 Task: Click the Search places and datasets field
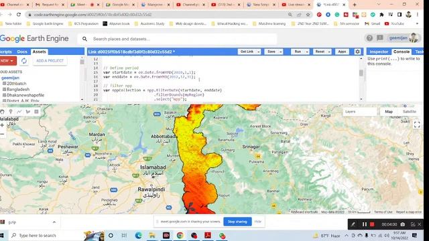(x=178, y=39)
